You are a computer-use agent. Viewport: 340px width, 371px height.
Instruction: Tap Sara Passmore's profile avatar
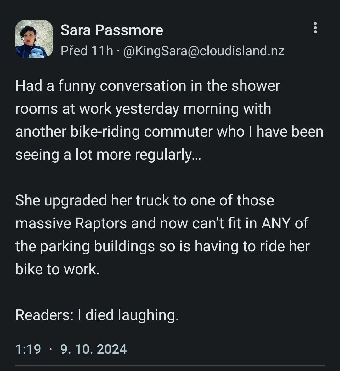(x=34, y=39)
